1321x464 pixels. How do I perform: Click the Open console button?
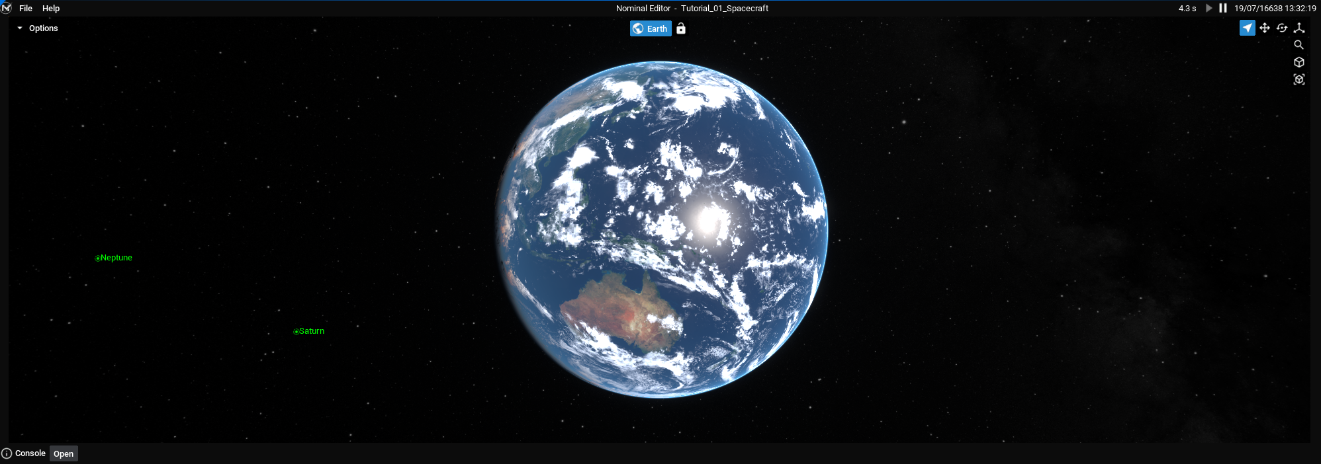[64, 453]
